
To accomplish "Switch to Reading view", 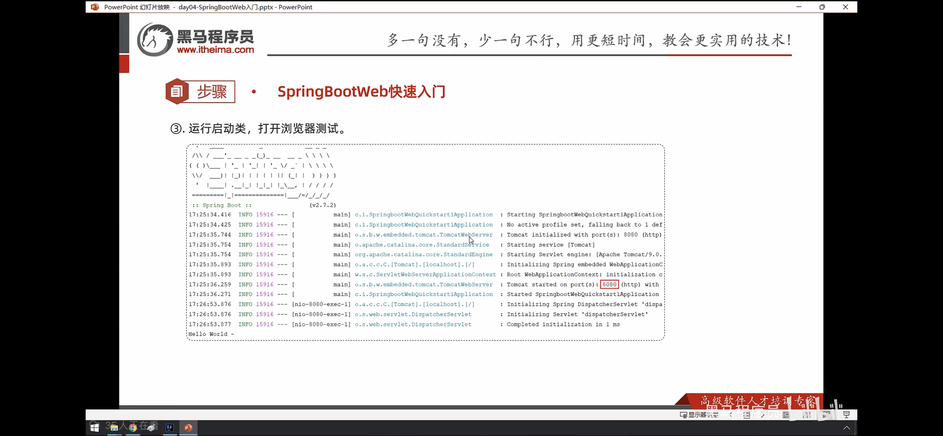I will (x=826, y=415).
